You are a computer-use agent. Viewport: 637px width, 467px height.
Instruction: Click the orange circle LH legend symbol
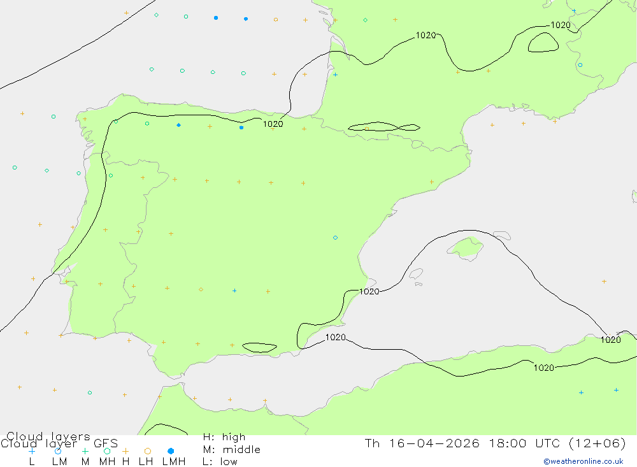coord(148,451)
